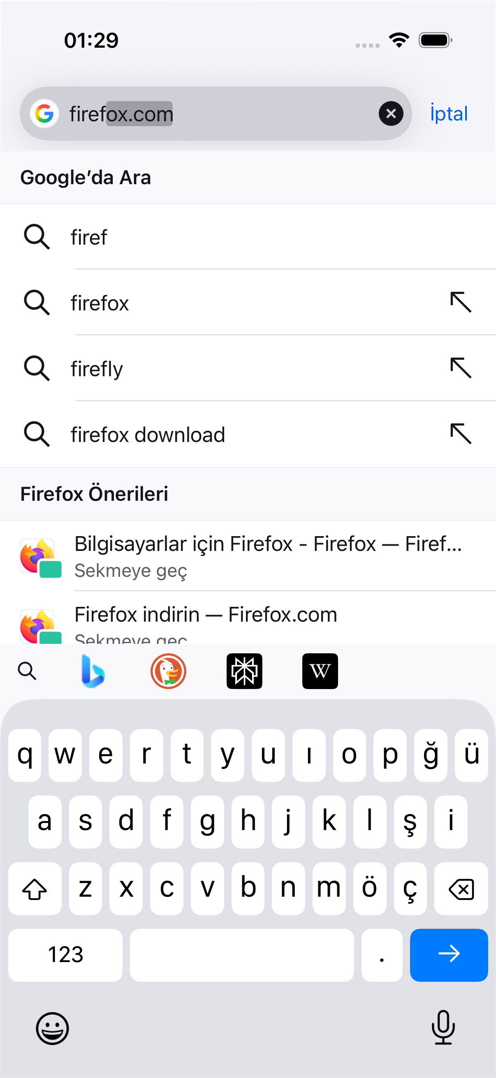Start dictation with the microphone icon
496x1078 pixels.
443,1027
